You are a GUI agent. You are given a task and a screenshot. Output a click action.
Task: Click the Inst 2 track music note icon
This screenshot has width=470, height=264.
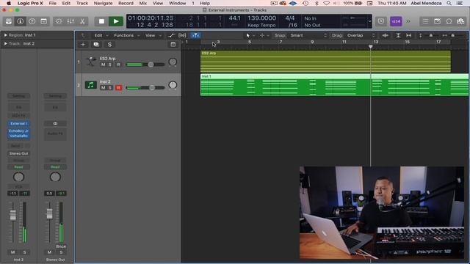(x=91, y=85)
